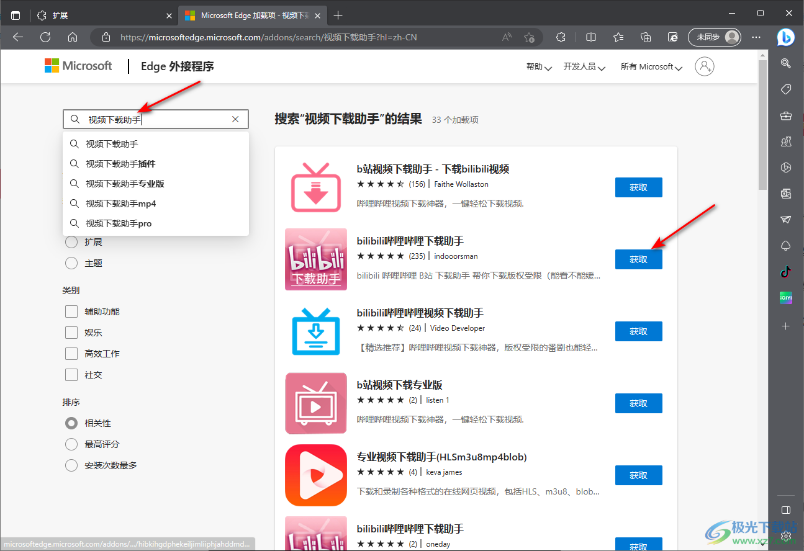Expand the 开发人员 dropdown
Screen dimensions: 804x551
click(584, 66)
